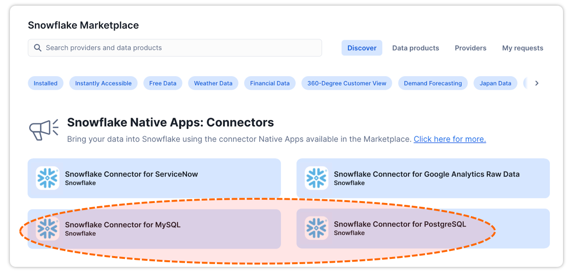The image size is (571, 273).
Task: Open the Data products tab
Action: coord(416,48)
